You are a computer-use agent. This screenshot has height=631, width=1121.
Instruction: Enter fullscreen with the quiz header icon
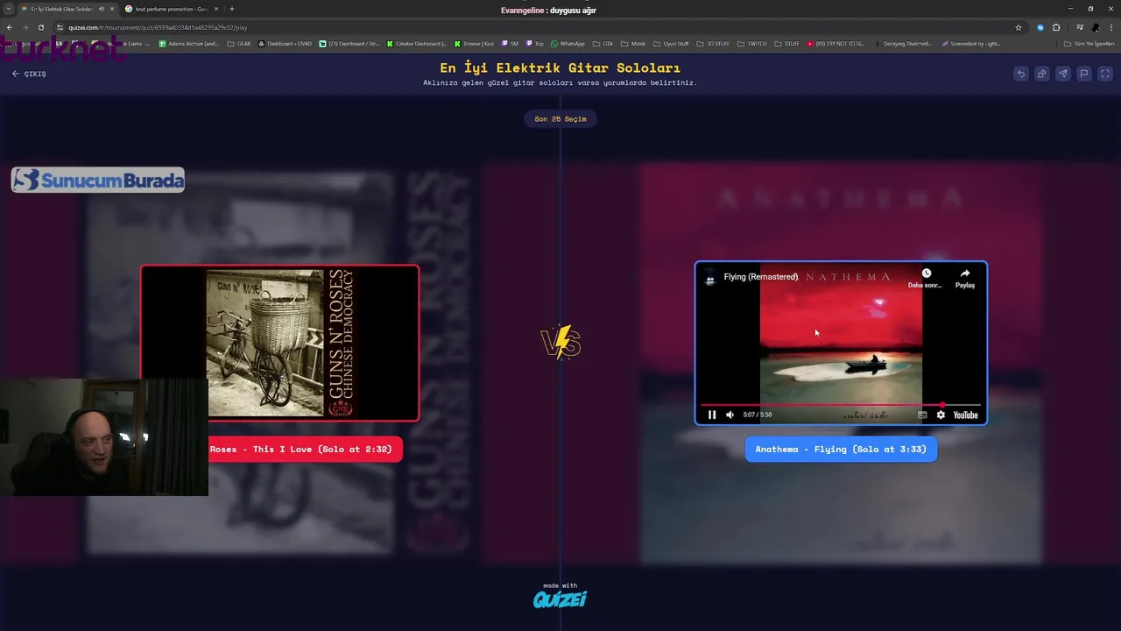(x=1104, y=74)
